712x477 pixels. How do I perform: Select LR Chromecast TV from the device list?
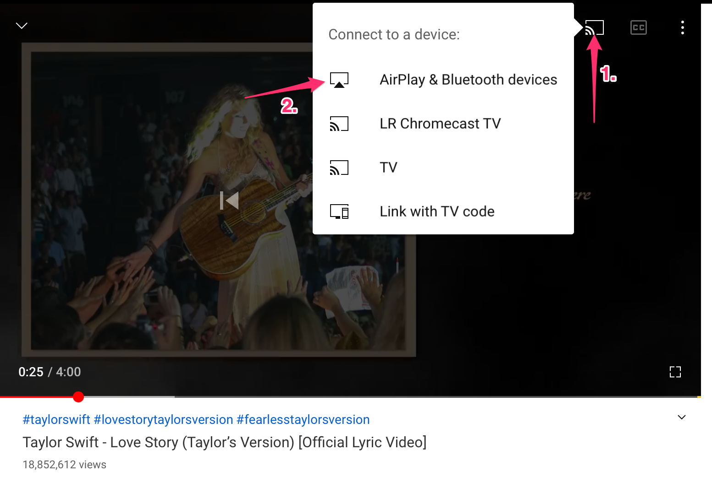(x=440, y=123)
